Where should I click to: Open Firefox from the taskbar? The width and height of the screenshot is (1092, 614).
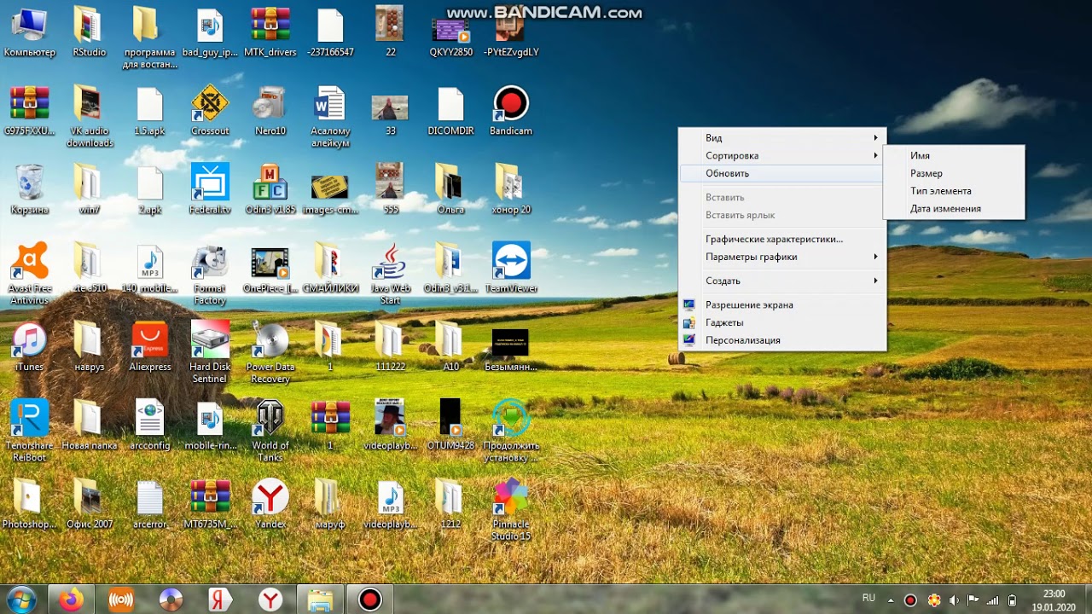tap(71, 600)
